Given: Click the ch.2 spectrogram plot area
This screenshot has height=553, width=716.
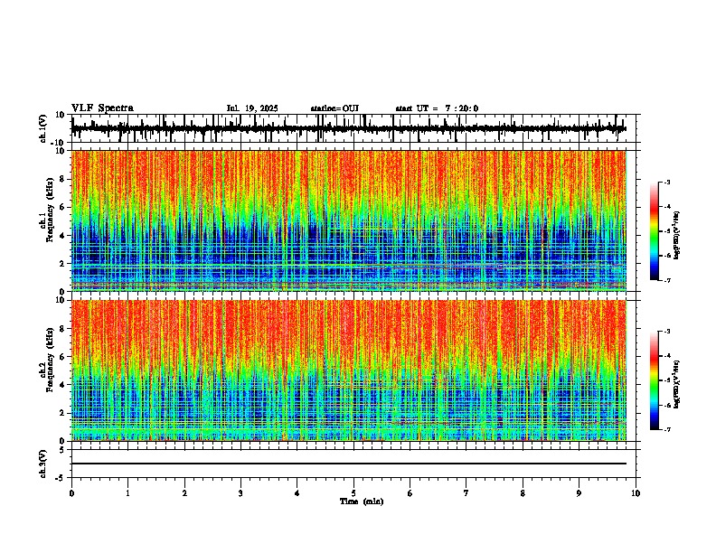Looking at the screenshot, I should point(348,370).
